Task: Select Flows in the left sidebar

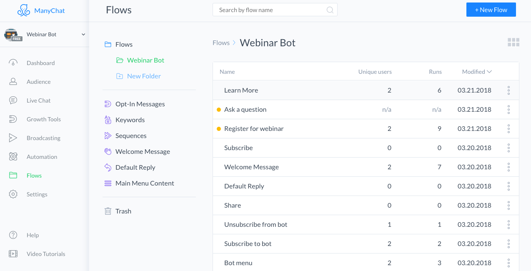Action: coord(34,175)
